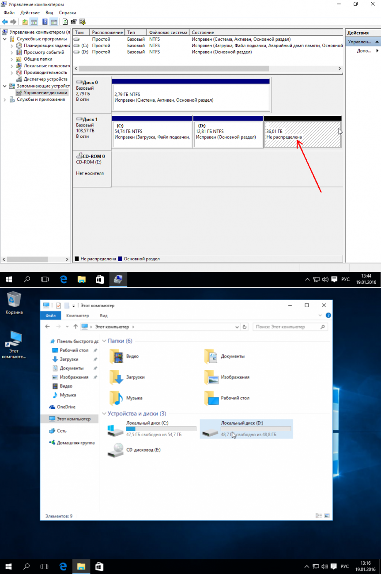This screenshot has height=574, width=381.
Task: Open the Действие menu
Action: [x=30, y=13]
